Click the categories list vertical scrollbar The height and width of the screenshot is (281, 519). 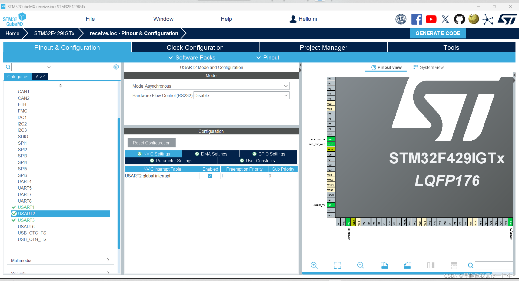119,183
